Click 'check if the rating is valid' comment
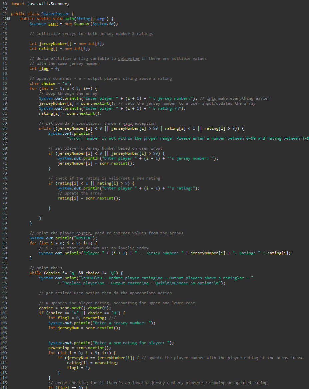This screenshot has height=389, width=309. point(104,178)
